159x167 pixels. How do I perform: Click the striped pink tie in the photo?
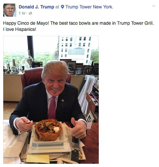coord(52,108)
